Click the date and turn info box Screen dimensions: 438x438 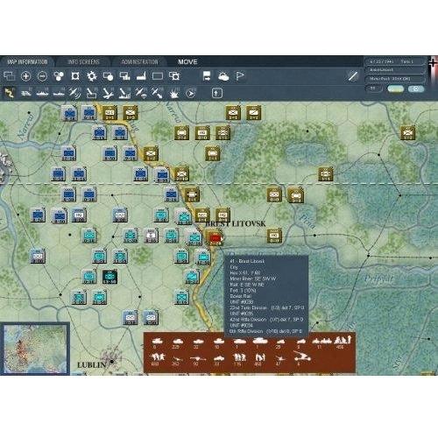[394, 61]
